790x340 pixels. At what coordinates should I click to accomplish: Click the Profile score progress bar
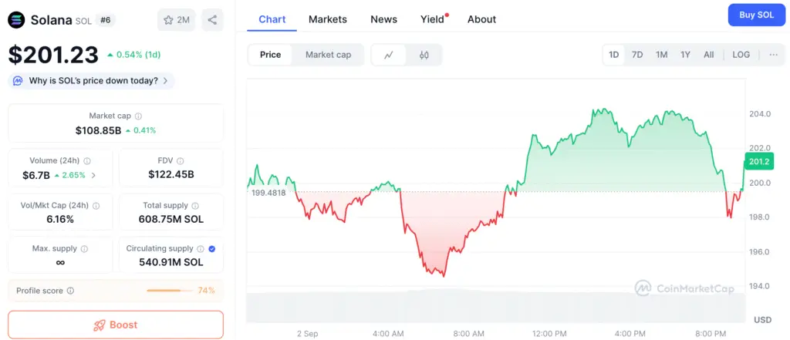[170, 291]
